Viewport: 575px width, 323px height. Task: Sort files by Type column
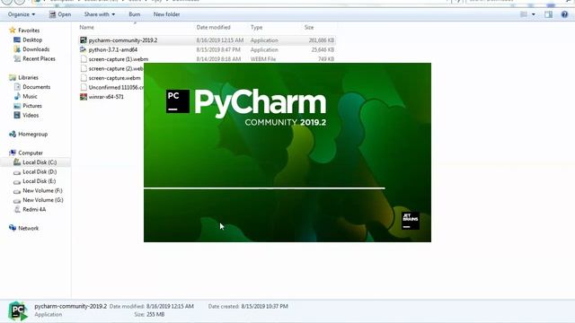(x=256, y=28)
